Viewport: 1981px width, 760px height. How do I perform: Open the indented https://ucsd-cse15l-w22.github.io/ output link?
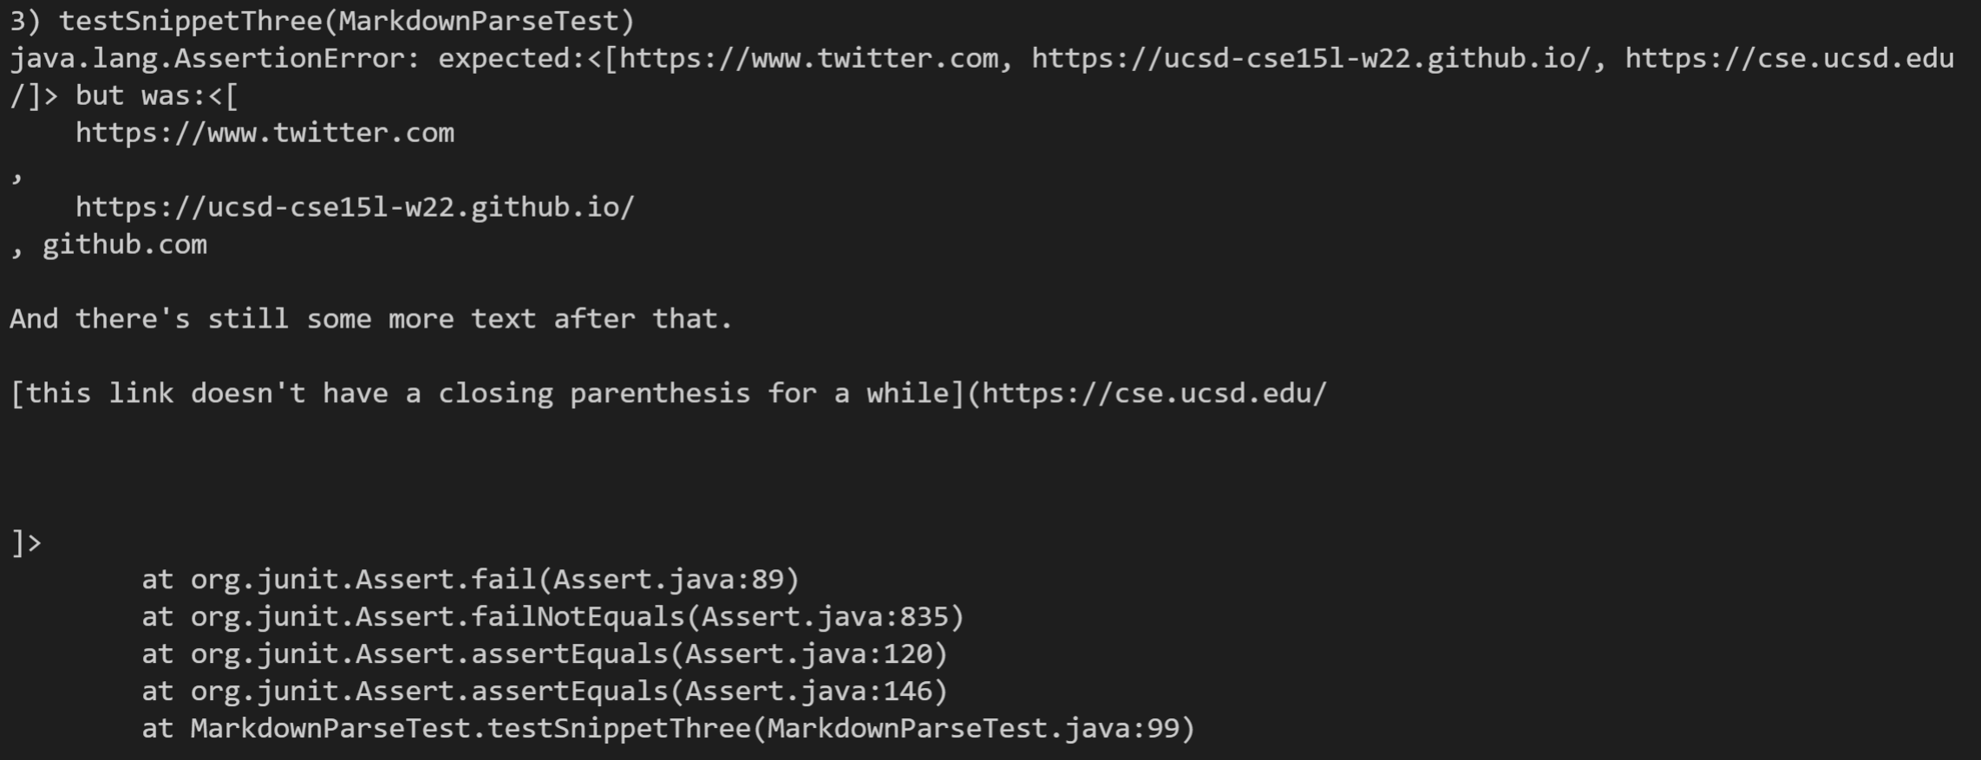pos(356,207)
